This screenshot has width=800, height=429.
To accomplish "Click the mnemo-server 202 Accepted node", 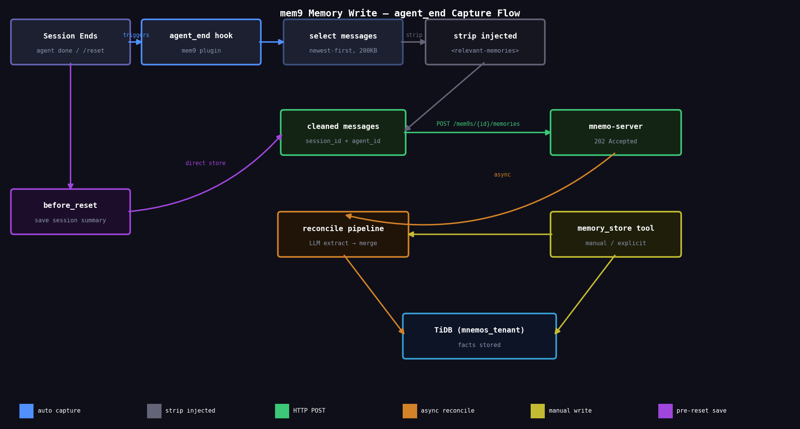I will click(x=616, y=132).
